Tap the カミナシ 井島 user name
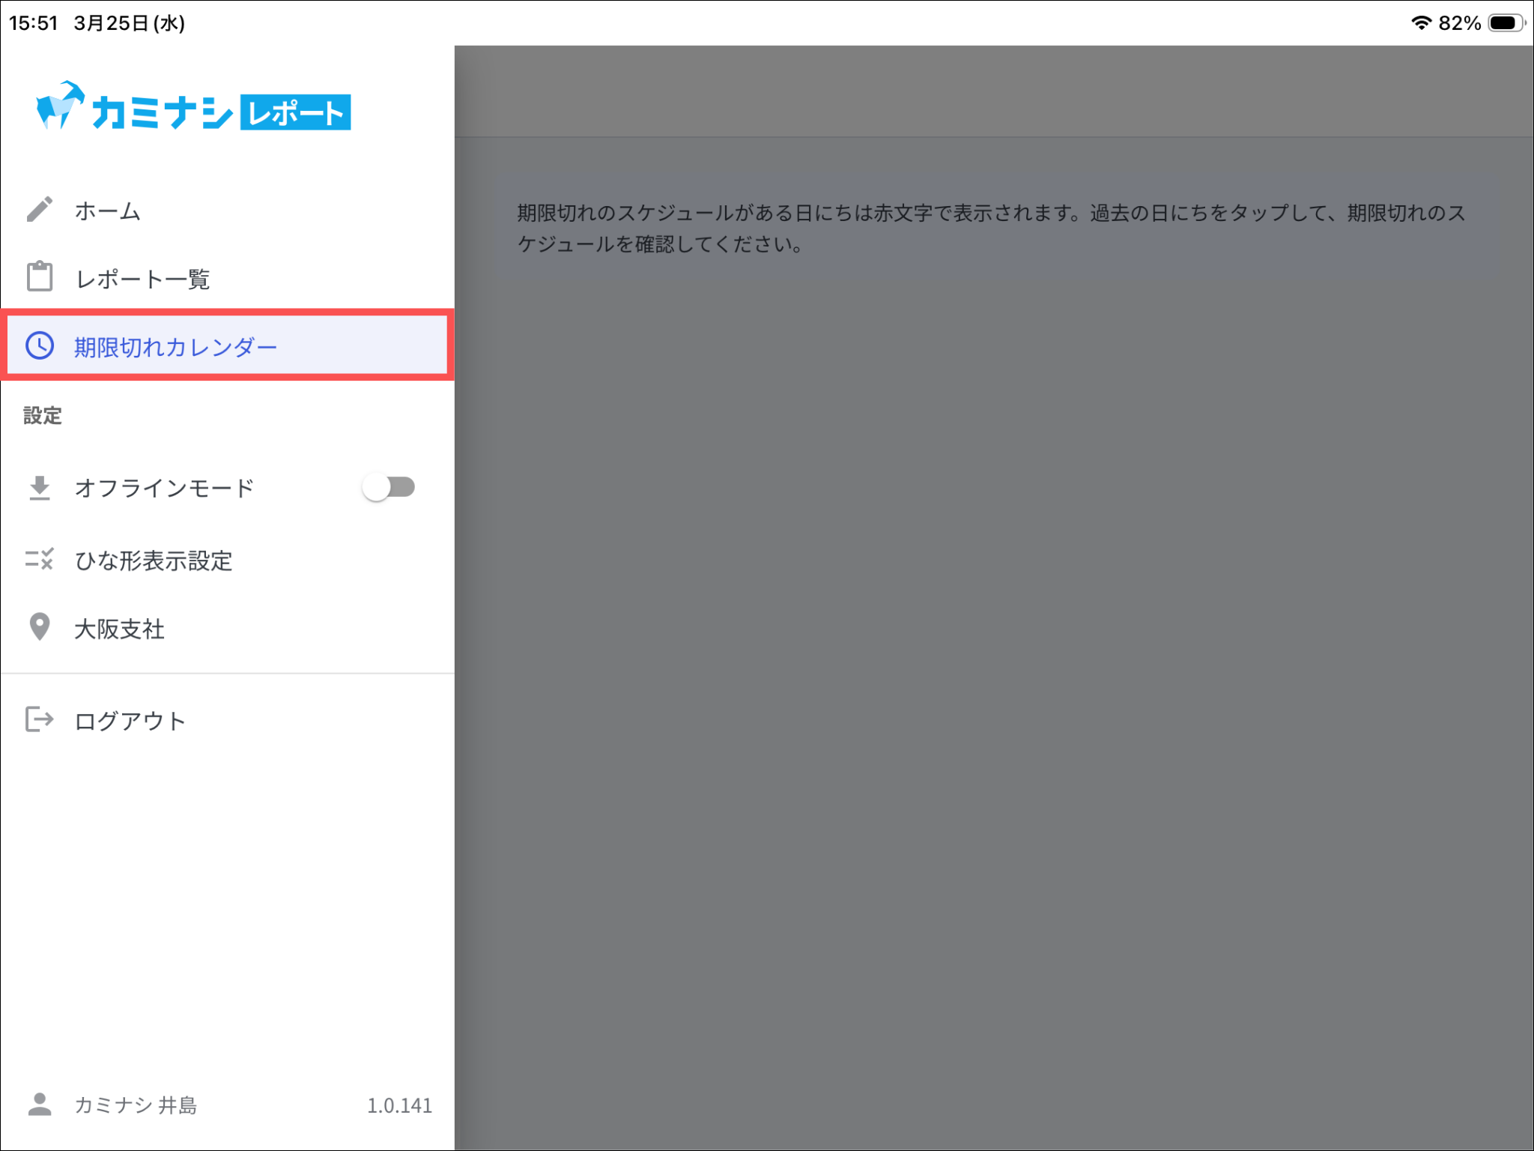Screen dimensions: 1534x1151 point(136,1105)
